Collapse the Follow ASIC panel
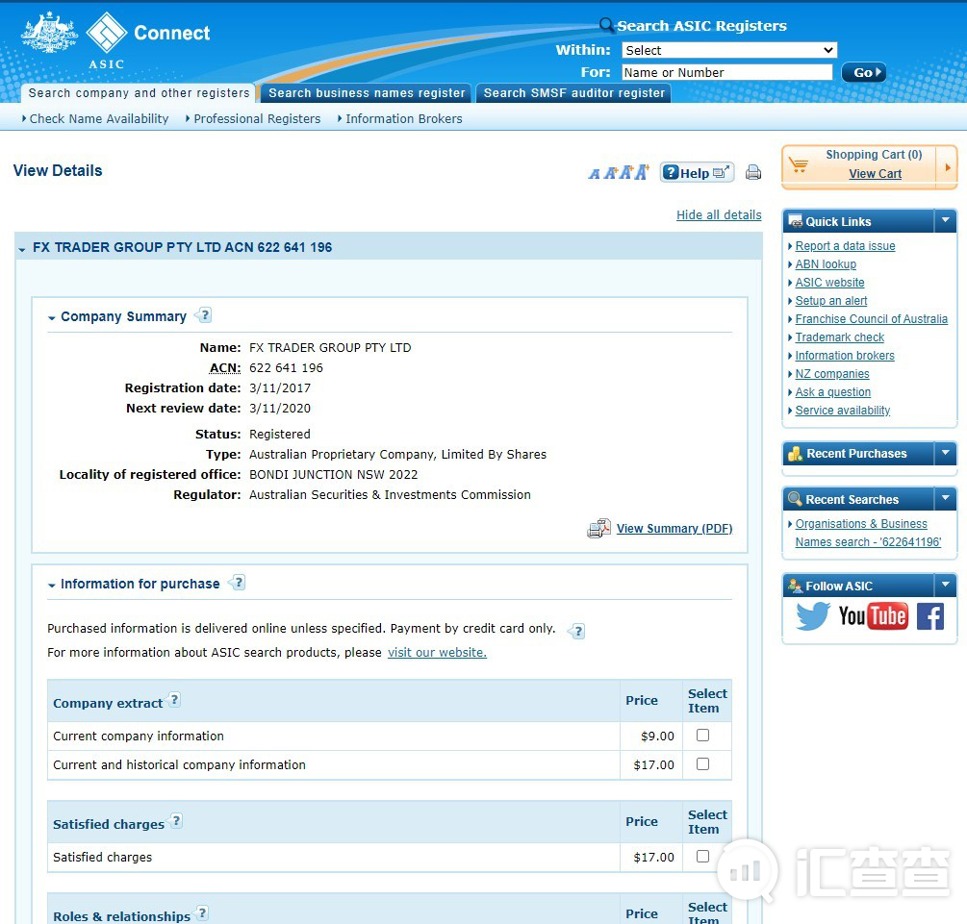The image size is (967, 924). coord(946,585)
